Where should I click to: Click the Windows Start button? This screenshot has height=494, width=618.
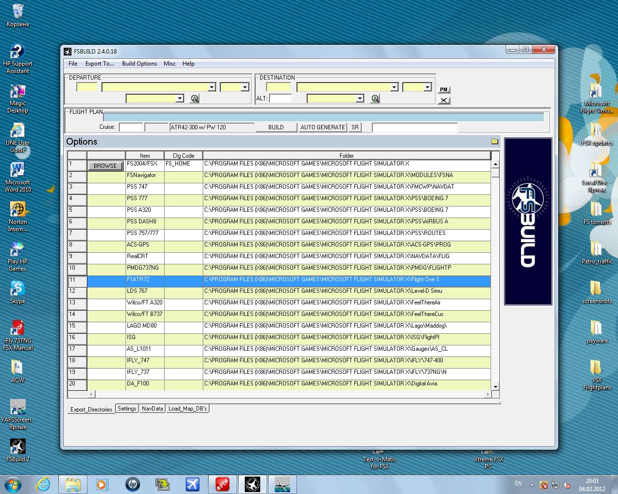tap(13, 484)
